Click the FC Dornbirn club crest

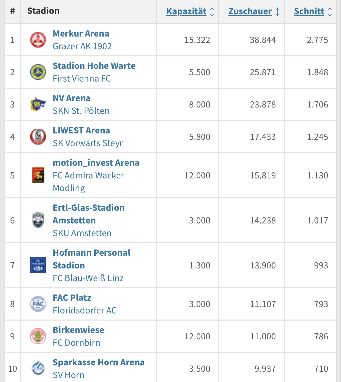38,336
